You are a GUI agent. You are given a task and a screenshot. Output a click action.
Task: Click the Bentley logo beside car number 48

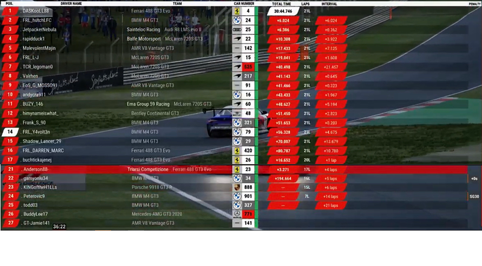tap(237, 113)
